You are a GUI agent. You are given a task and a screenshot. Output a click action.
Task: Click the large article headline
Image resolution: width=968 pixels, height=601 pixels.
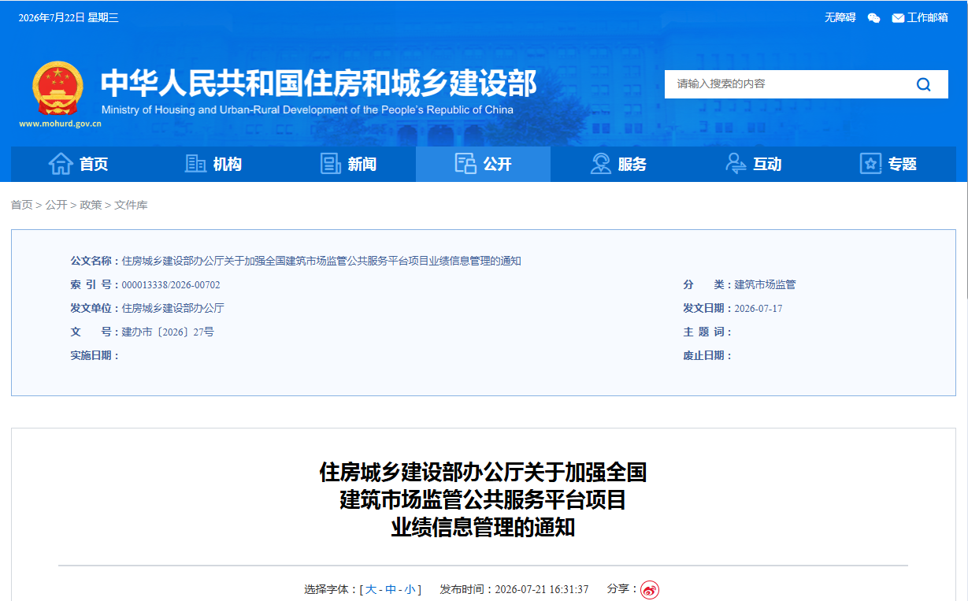coord(483,500)
